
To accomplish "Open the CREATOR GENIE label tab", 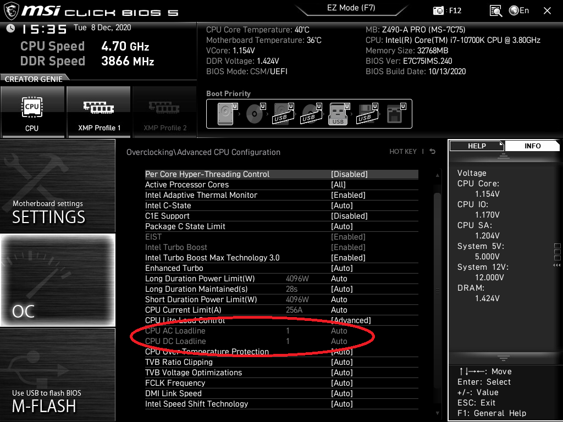I will tap(34, 79).
